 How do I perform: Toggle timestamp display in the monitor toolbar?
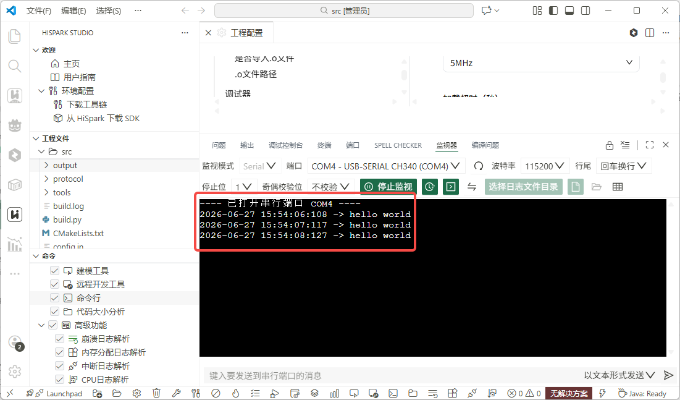429,187
